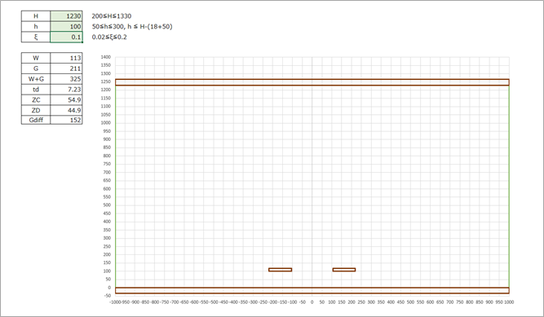Image resolution: width=544 pixels, height=317 pixels.
Task: Click the H label cell
Action: click(36, 16)
